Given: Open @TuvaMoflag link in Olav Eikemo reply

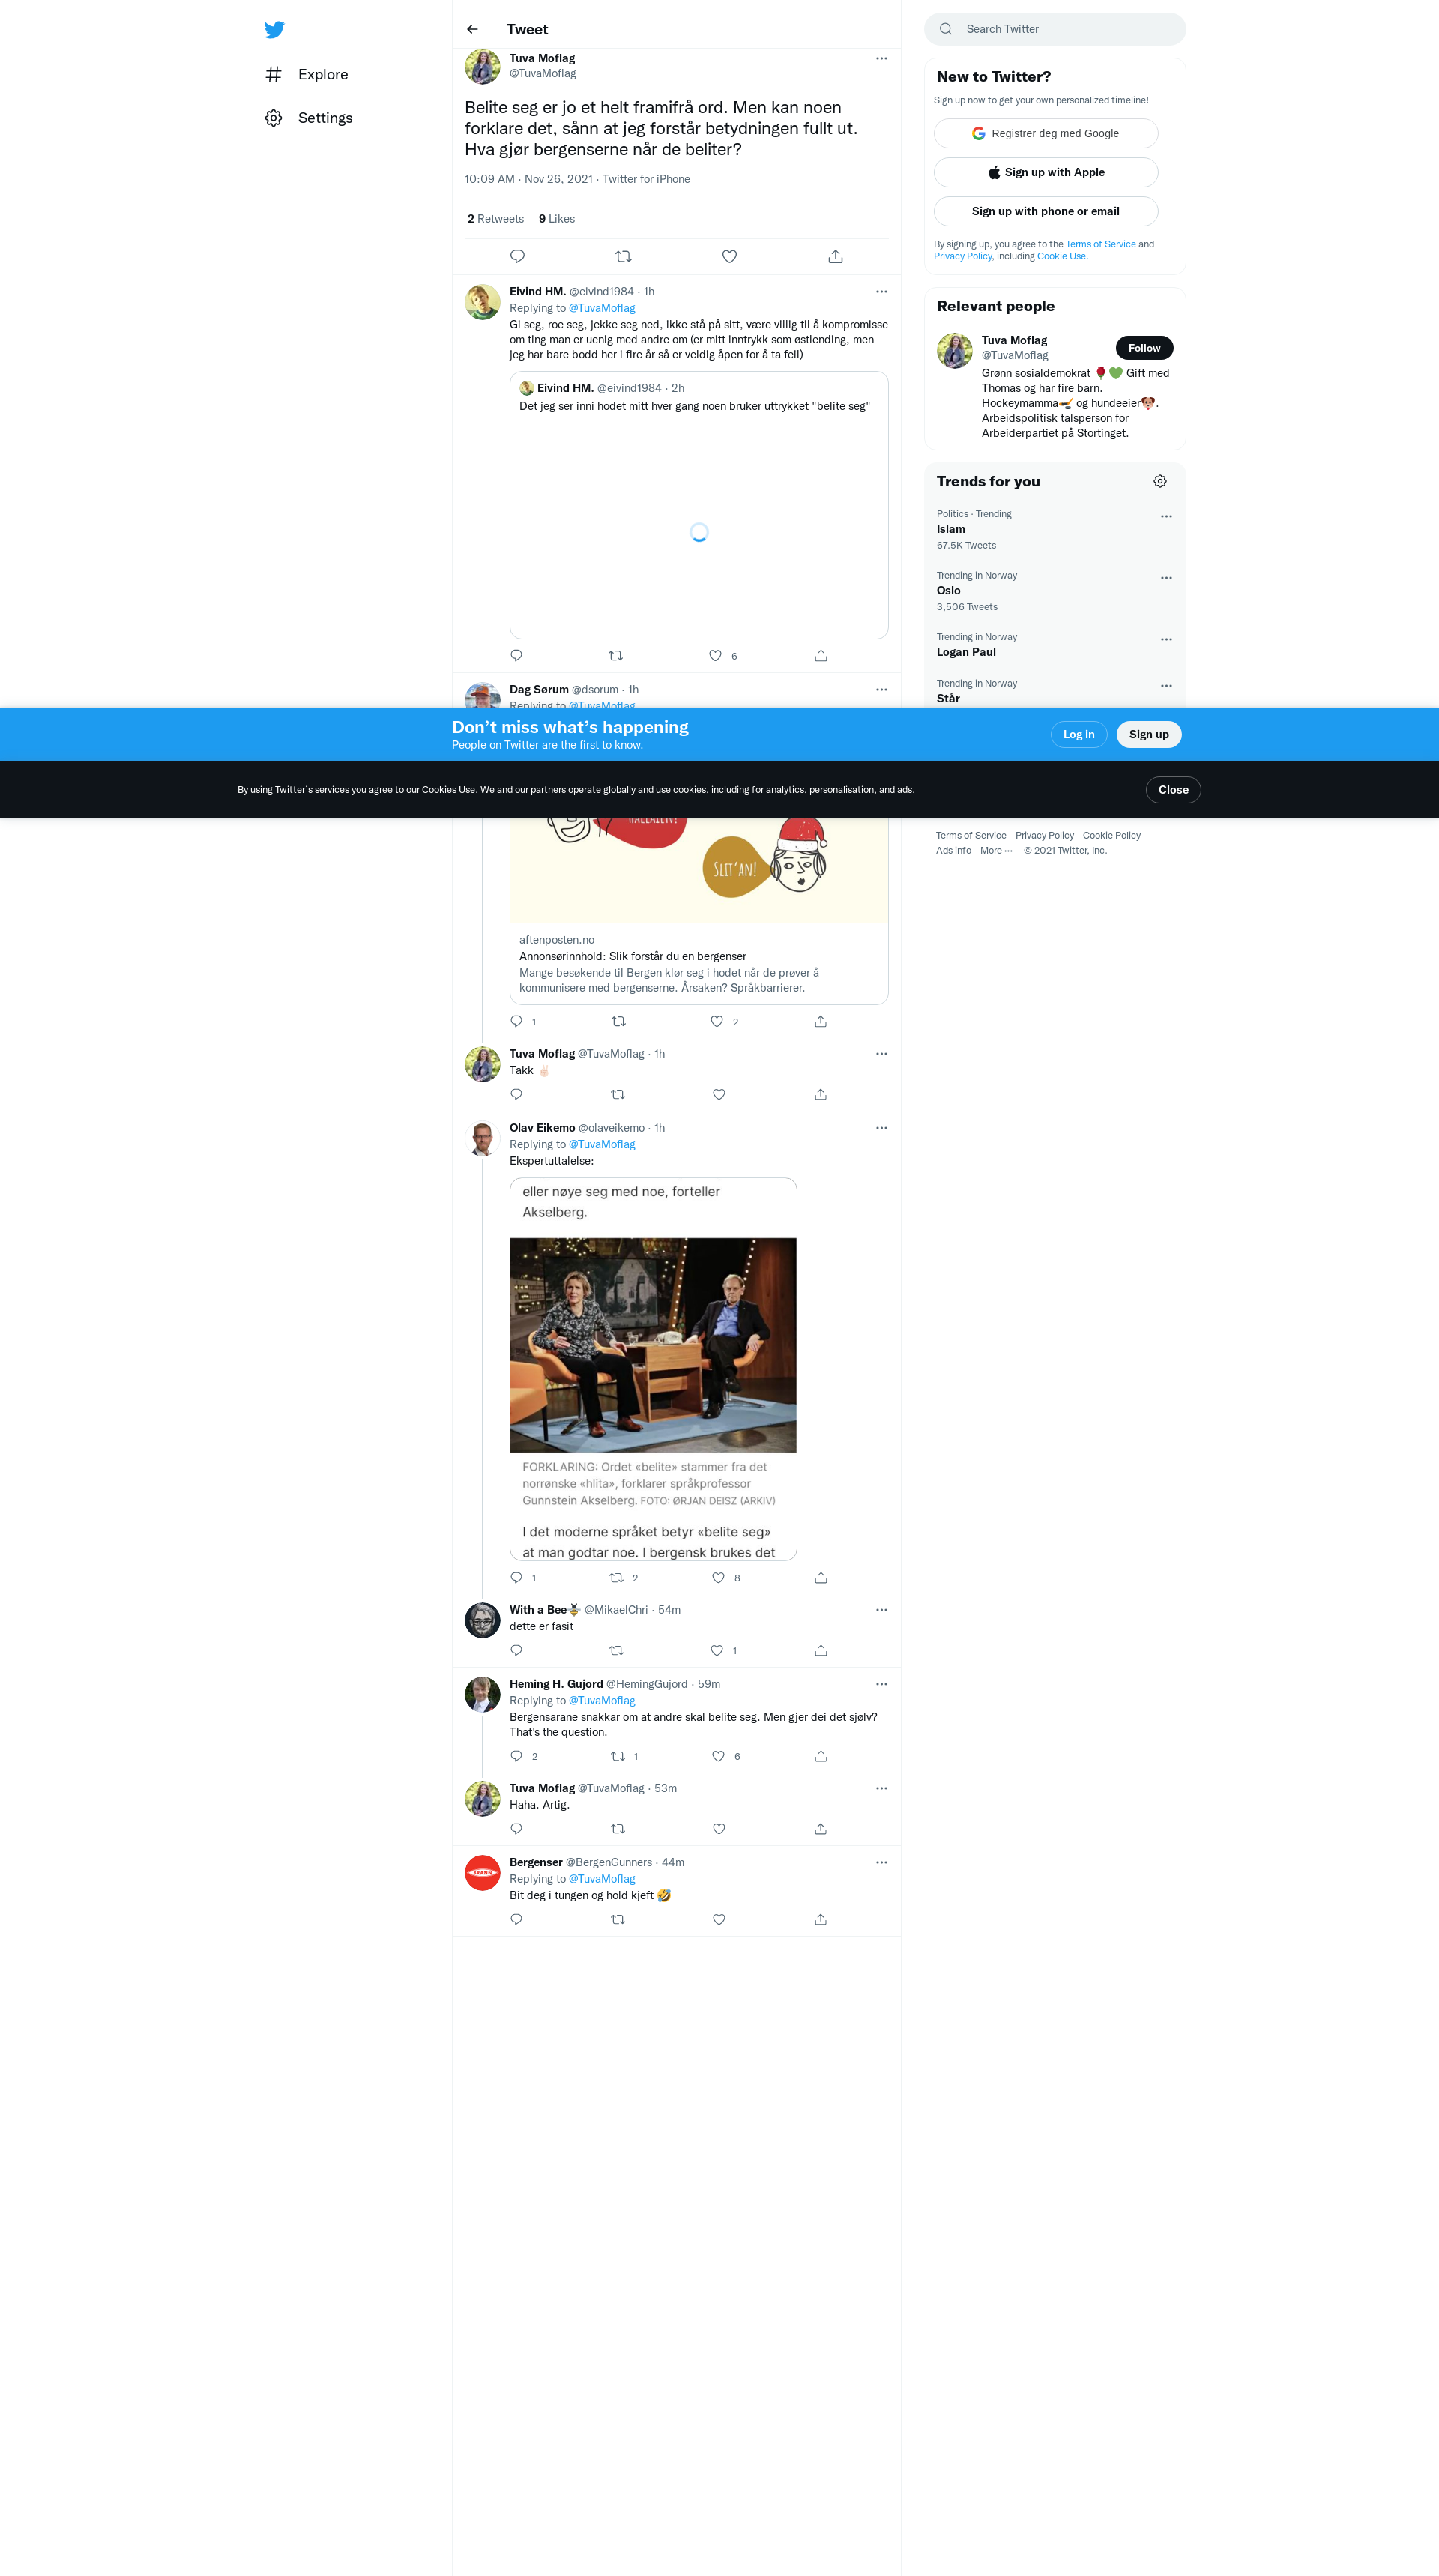Looking at the screenshot, I should click(x=602, y=1145).
